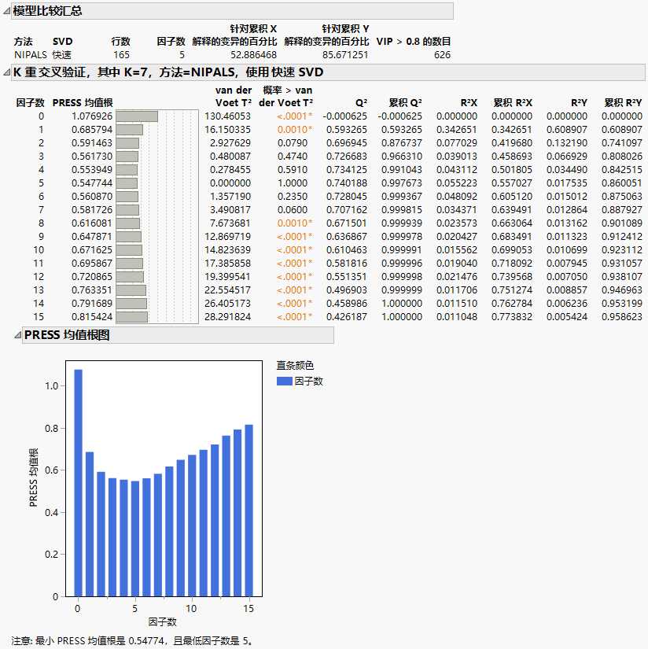Collapse the K 重交叉验证 section triangle
Viewport: 648px width, 649px height.
pyautogui.click(x=7, y=72)
